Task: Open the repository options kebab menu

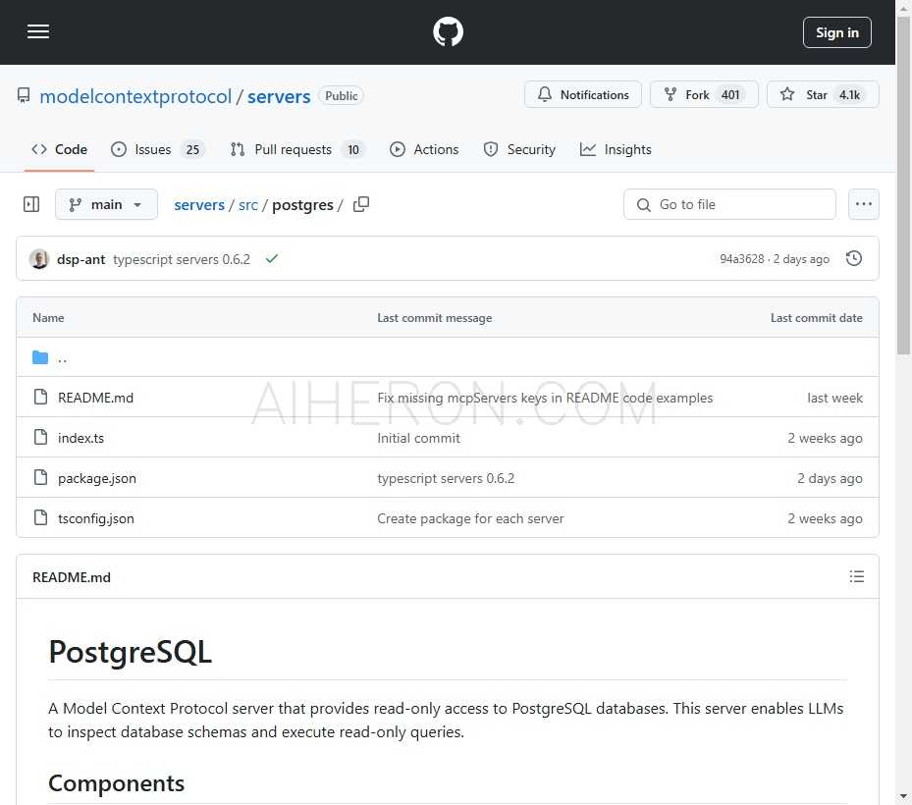Action: (863, 204)
